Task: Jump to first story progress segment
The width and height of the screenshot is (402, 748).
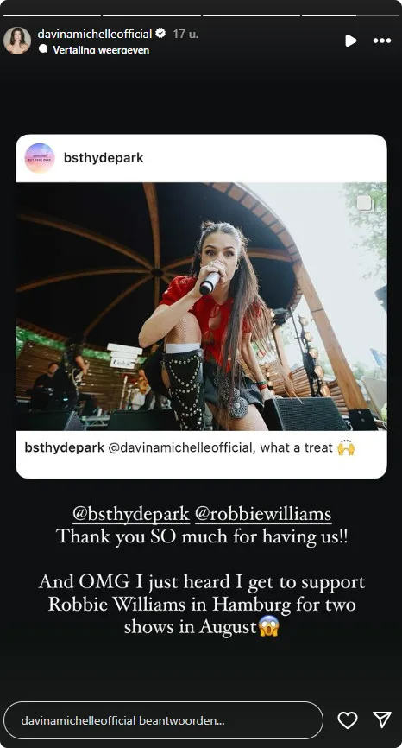Action: click(52, 16)
